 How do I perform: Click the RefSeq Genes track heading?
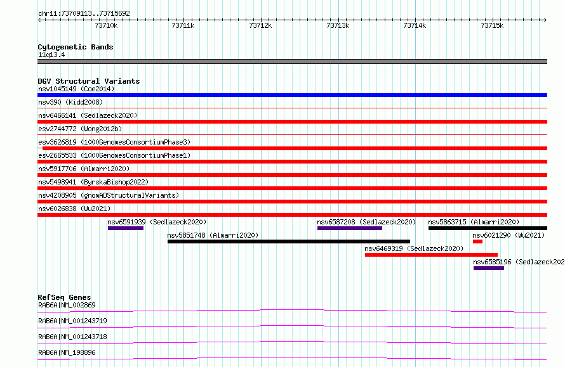[64, 297]
